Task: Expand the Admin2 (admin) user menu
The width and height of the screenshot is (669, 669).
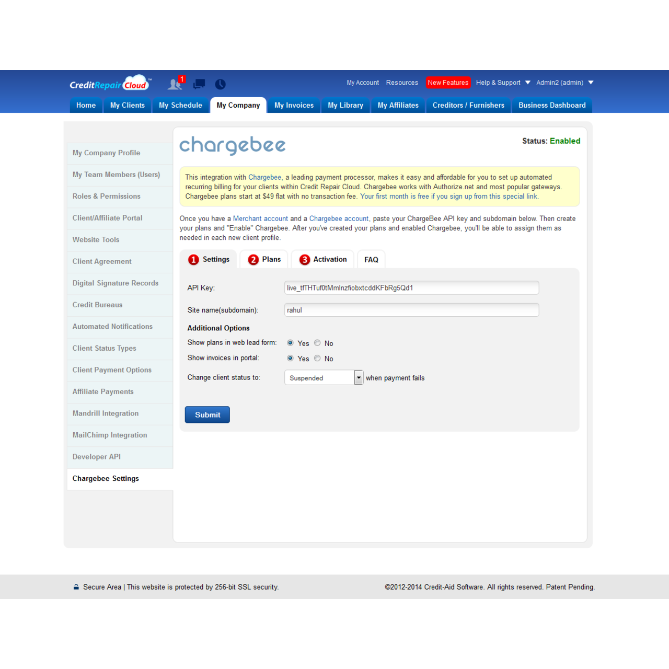Action: (564, 83)
